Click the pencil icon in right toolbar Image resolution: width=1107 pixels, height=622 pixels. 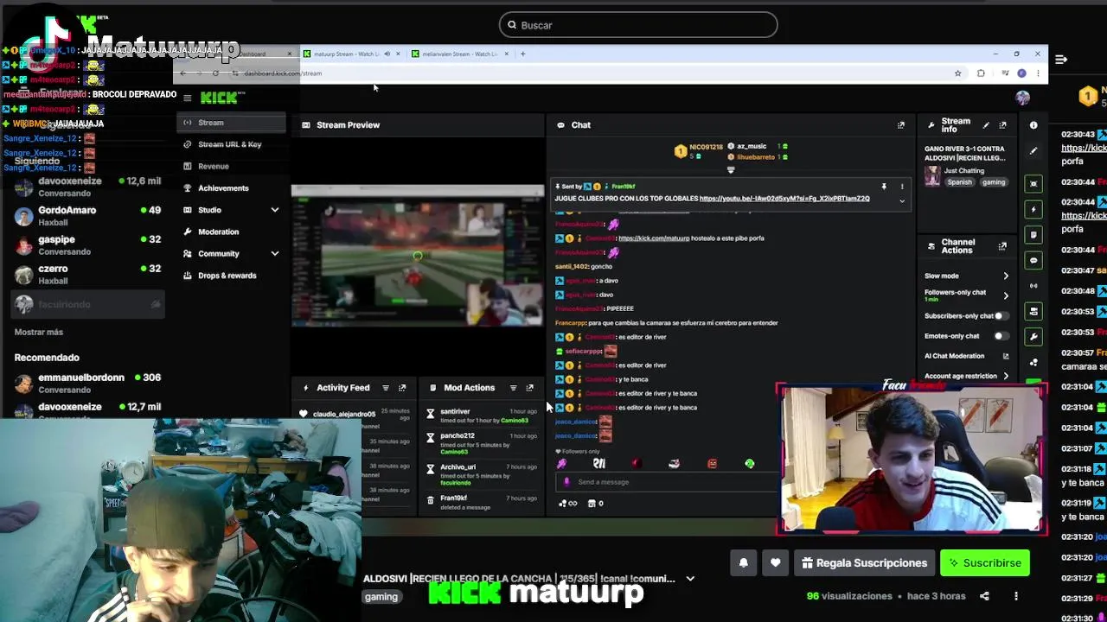[1033, 151]
